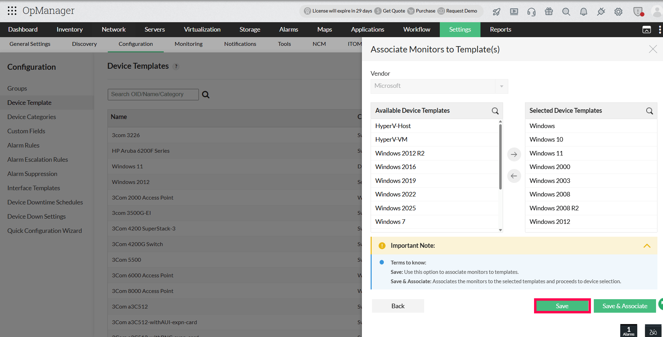Open the vertical three-dot menu
The image size is (663, 337).
point(660,30)
